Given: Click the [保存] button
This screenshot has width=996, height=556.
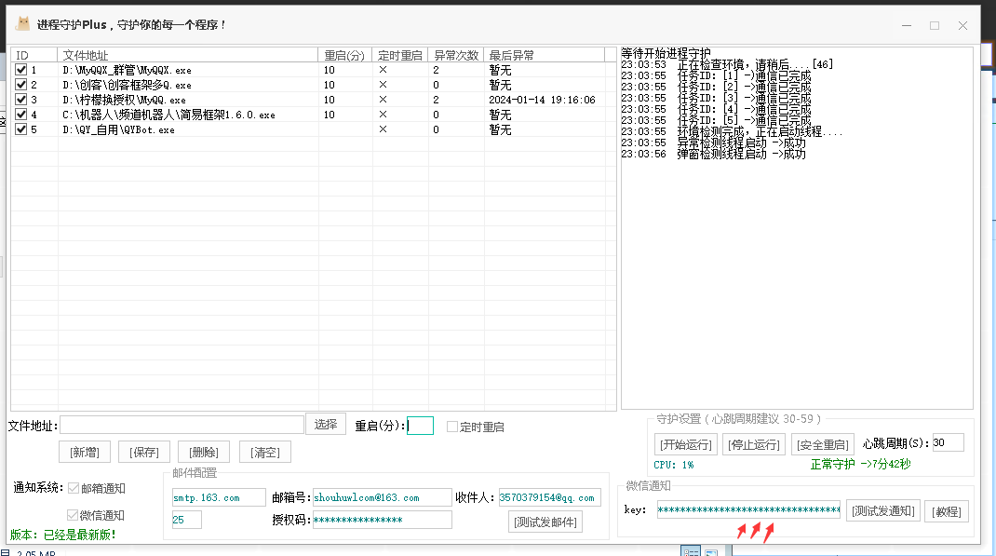Looking at the screenshot, I should [x=144, y=453].
